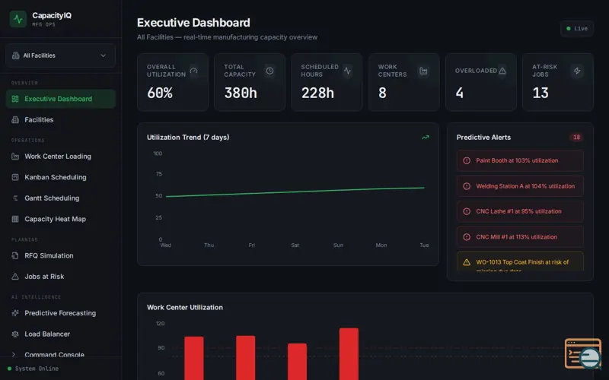Click the Gantt Scheduling bars icon
The image size is (609, 380).
coord(15,198)
